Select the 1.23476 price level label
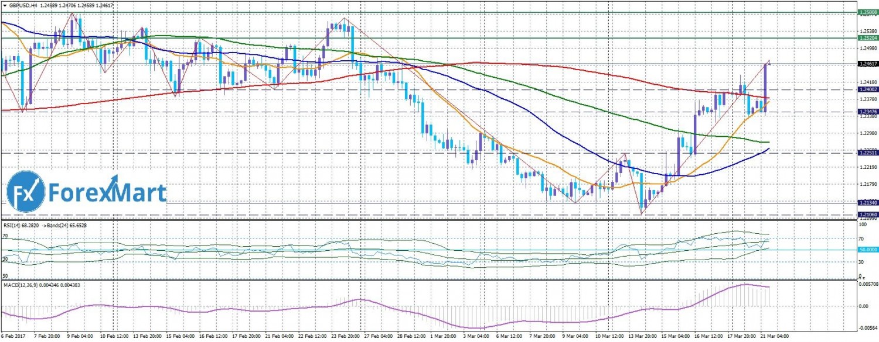879x342 pixels. tap(867, 111)
